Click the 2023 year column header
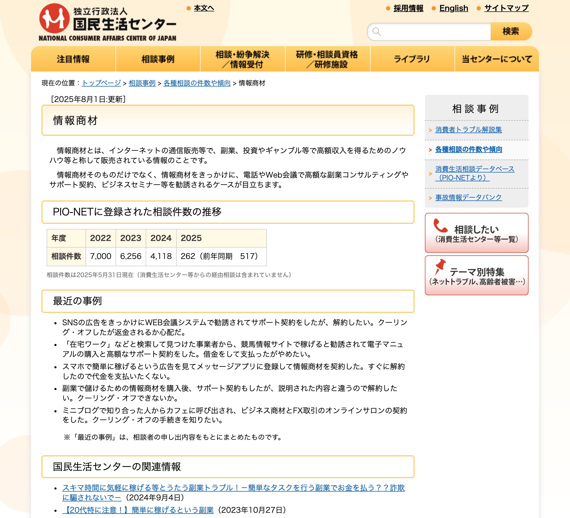Image resolution: width=570 pixels, height=518 pixels. [x=131, y=238]
